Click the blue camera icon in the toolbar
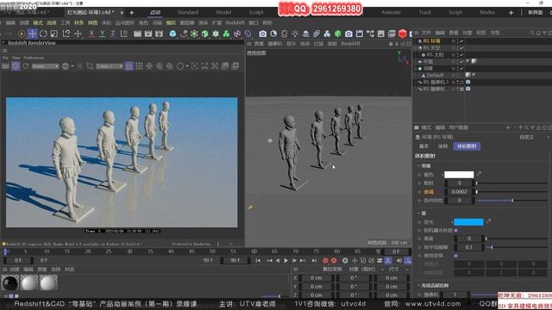The height and width of the screenshot is (310, 552). 262,34
